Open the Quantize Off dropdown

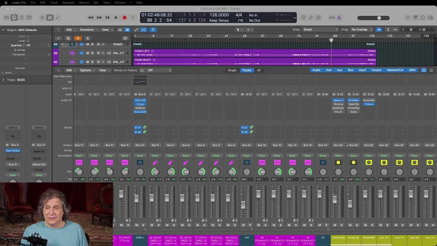tap(38, 45)
